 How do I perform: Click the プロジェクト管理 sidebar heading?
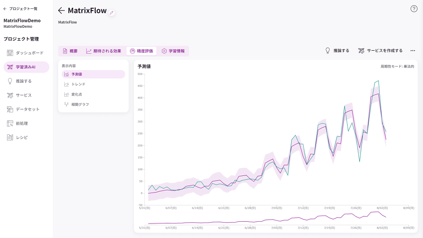[x=21, y=39]
